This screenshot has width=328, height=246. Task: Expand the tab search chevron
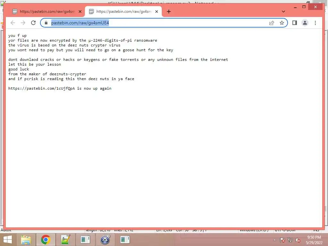283,12
